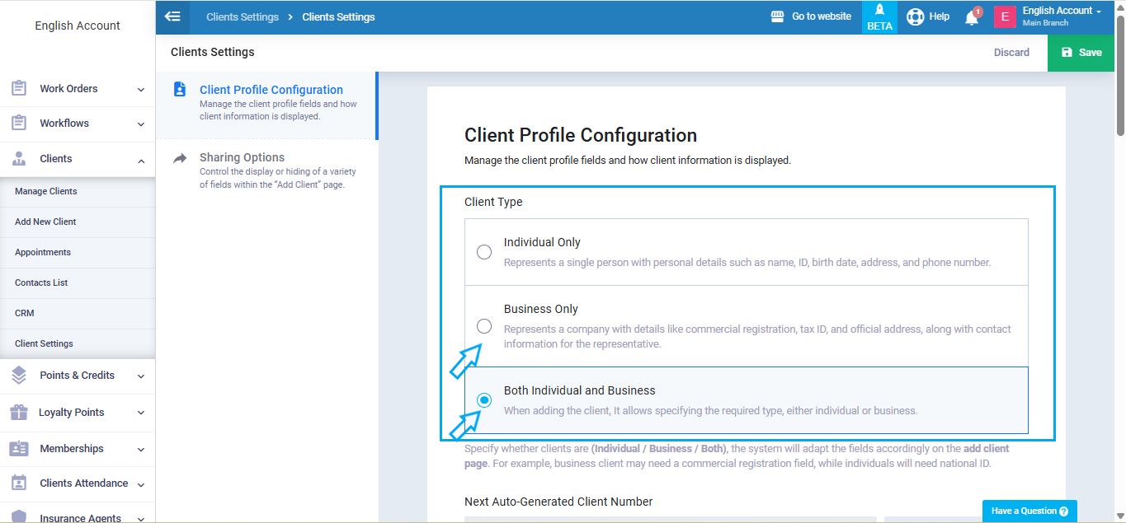Select the Business Only radio button
Screen dimensions: 1126x523
pyautogui.click(x=484, y=326)
